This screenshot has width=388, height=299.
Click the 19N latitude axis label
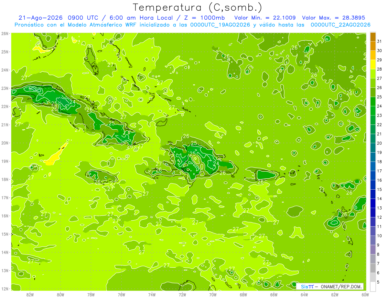point(5,161)
